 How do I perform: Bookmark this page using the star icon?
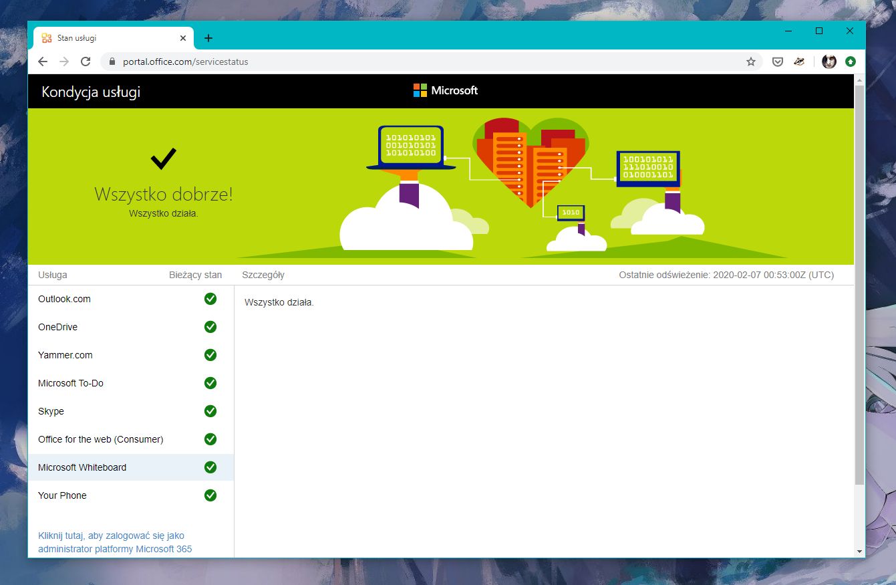(751, 61)
